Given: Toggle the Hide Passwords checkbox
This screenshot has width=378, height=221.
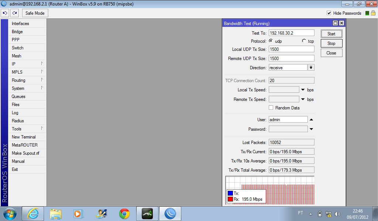Looking at the screenshot, I should click(329, 13).
